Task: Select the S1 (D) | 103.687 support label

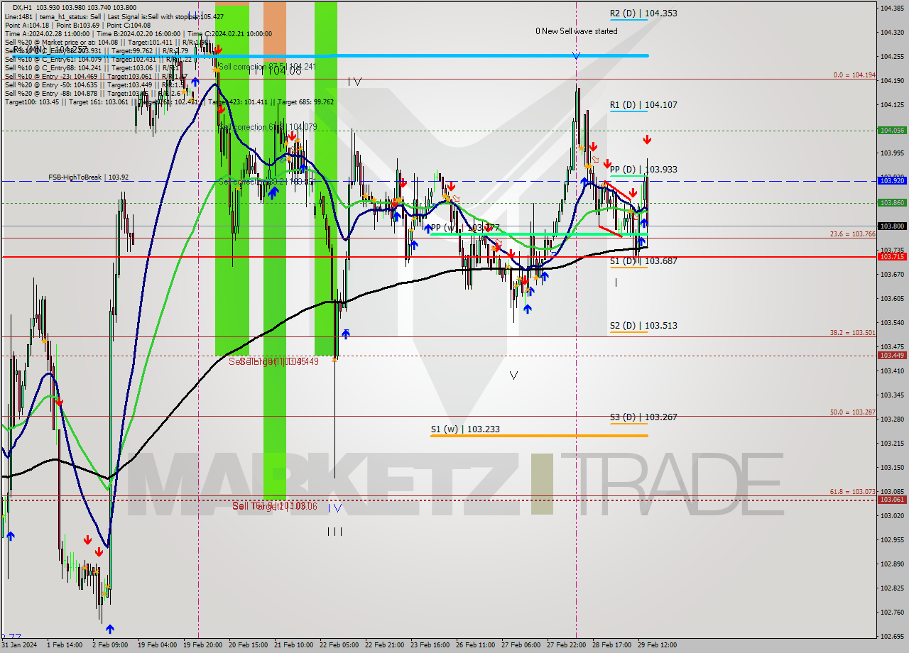Action: pos(643,260)
